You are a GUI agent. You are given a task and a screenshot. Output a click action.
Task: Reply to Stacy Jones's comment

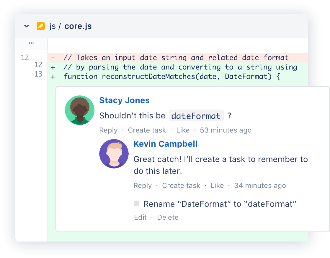108,130
